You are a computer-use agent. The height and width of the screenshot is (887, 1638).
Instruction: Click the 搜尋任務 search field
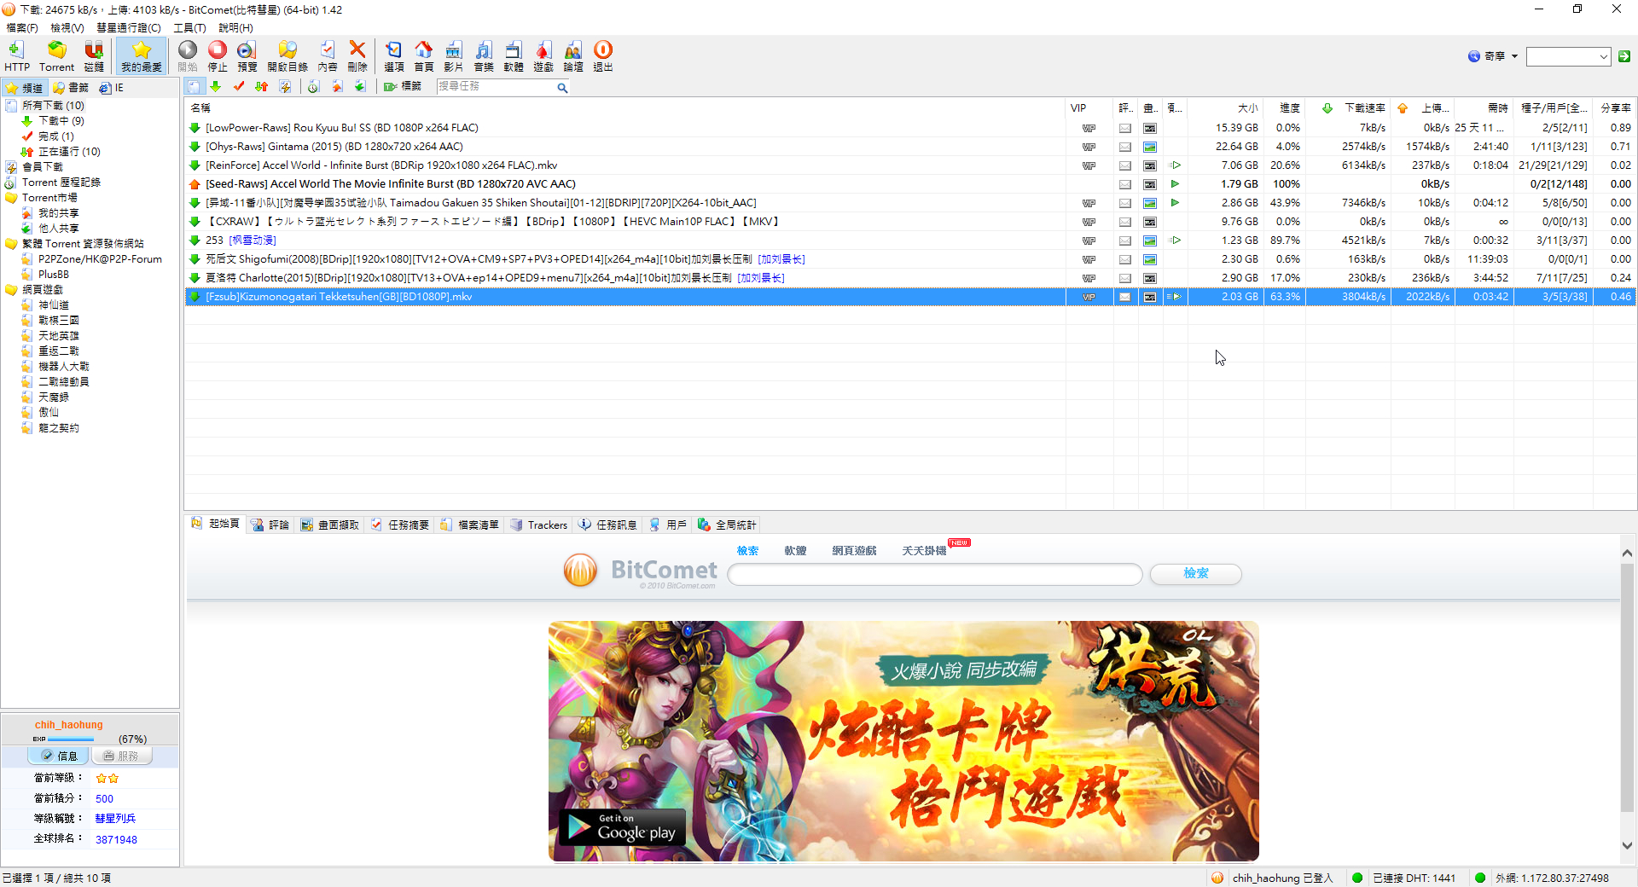click(x=496, y=87)
